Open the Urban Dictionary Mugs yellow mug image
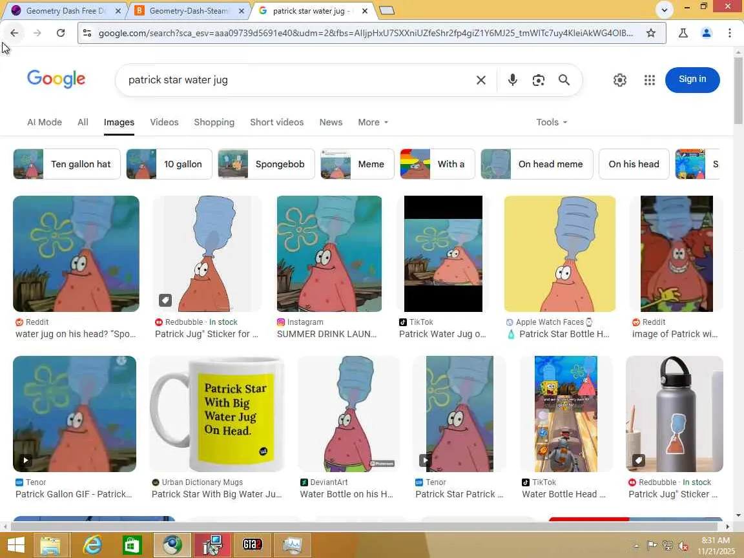 [217, 414]
